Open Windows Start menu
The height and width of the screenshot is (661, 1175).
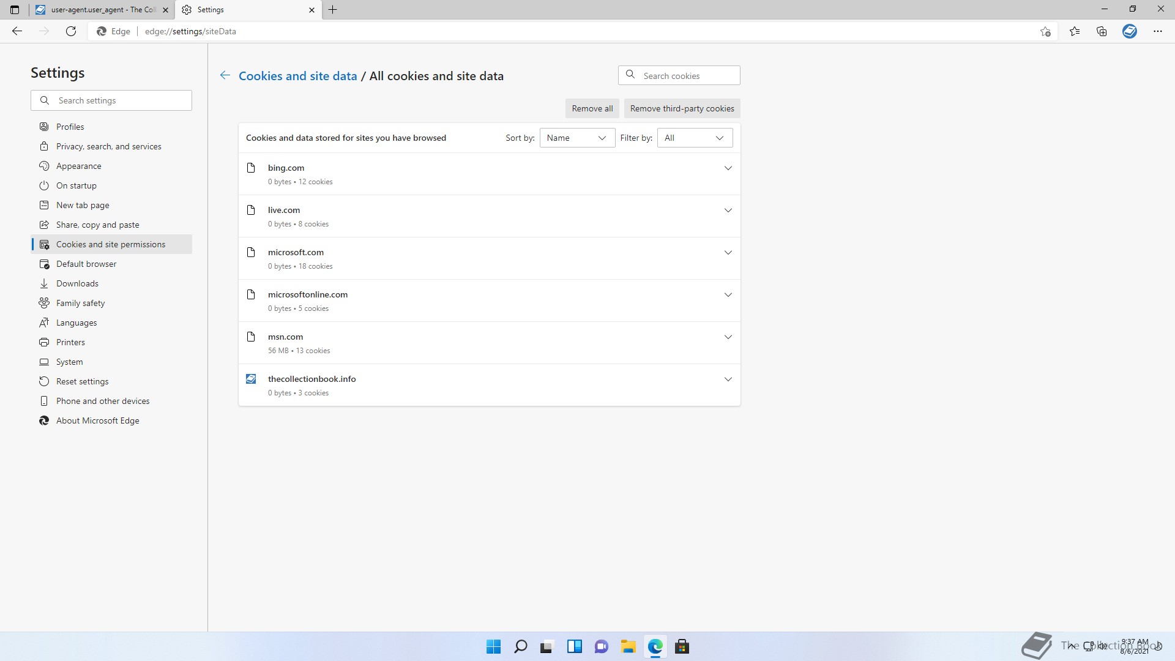point(493,646)
